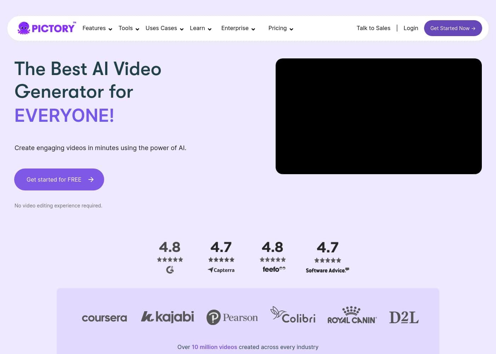Viewport: 496px width, 354px height.
Task: Click the black video player area
Action: [379, 116]
